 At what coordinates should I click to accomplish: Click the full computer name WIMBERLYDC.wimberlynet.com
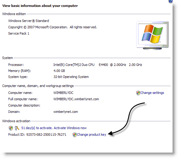pyautogui.click(x=76, y=99)
